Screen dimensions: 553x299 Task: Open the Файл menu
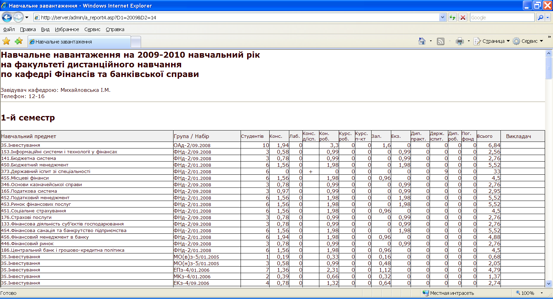click(x=9, y=29)
